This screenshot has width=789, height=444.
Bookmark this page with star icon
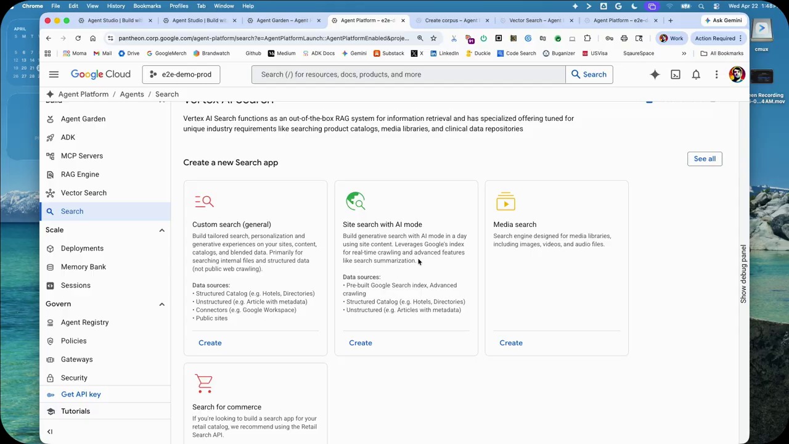point(433,38)
